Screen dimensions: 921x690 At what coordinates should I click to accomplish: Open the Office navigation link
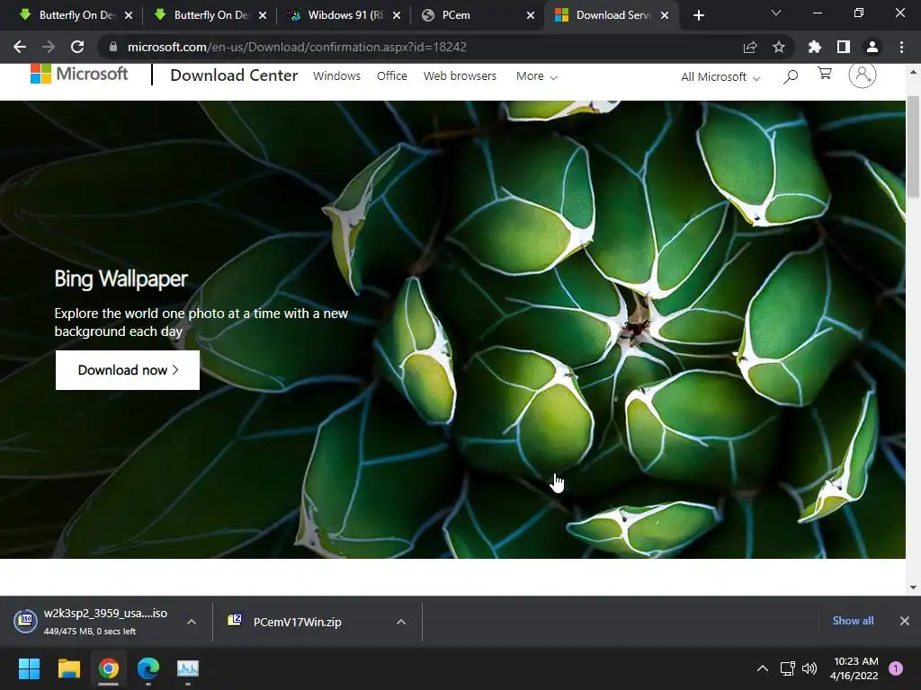point(392,75)
